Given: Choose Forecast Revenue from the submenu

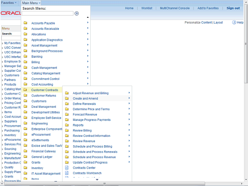Looking at the screenshot, I should tap(85, 115).
